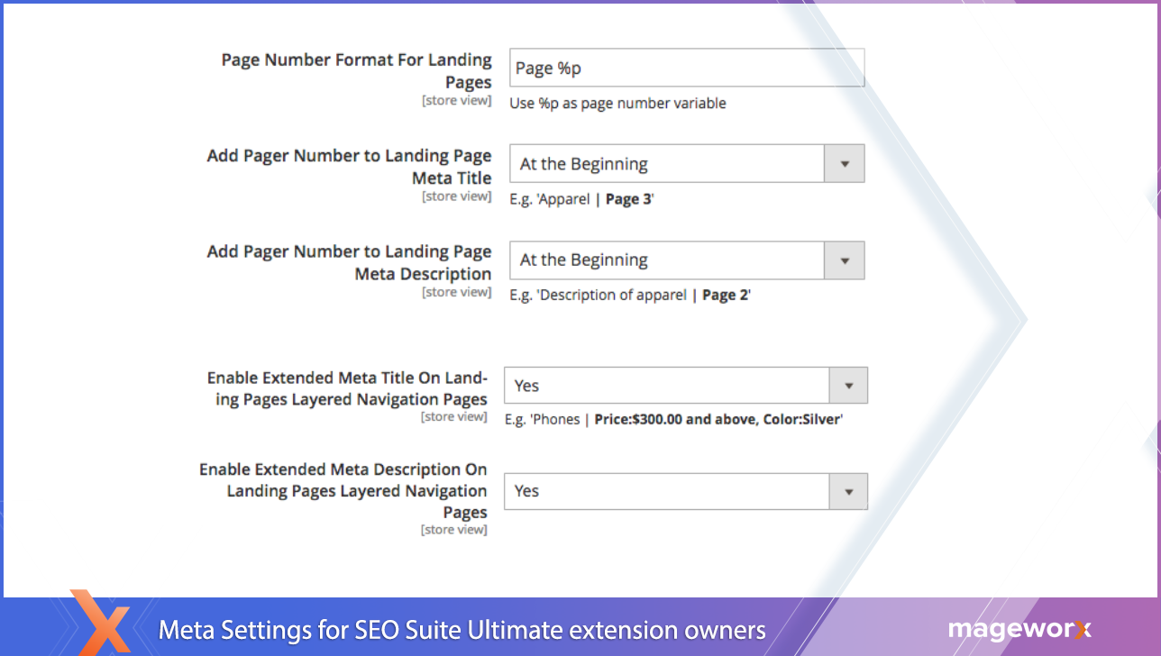Click the mageworx brand logo

coord(1019,630)
